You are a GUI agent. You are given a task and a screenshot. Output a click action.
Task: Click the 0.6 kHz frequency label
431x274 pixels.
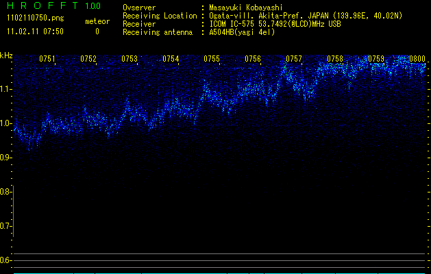[x=6, y=260]
